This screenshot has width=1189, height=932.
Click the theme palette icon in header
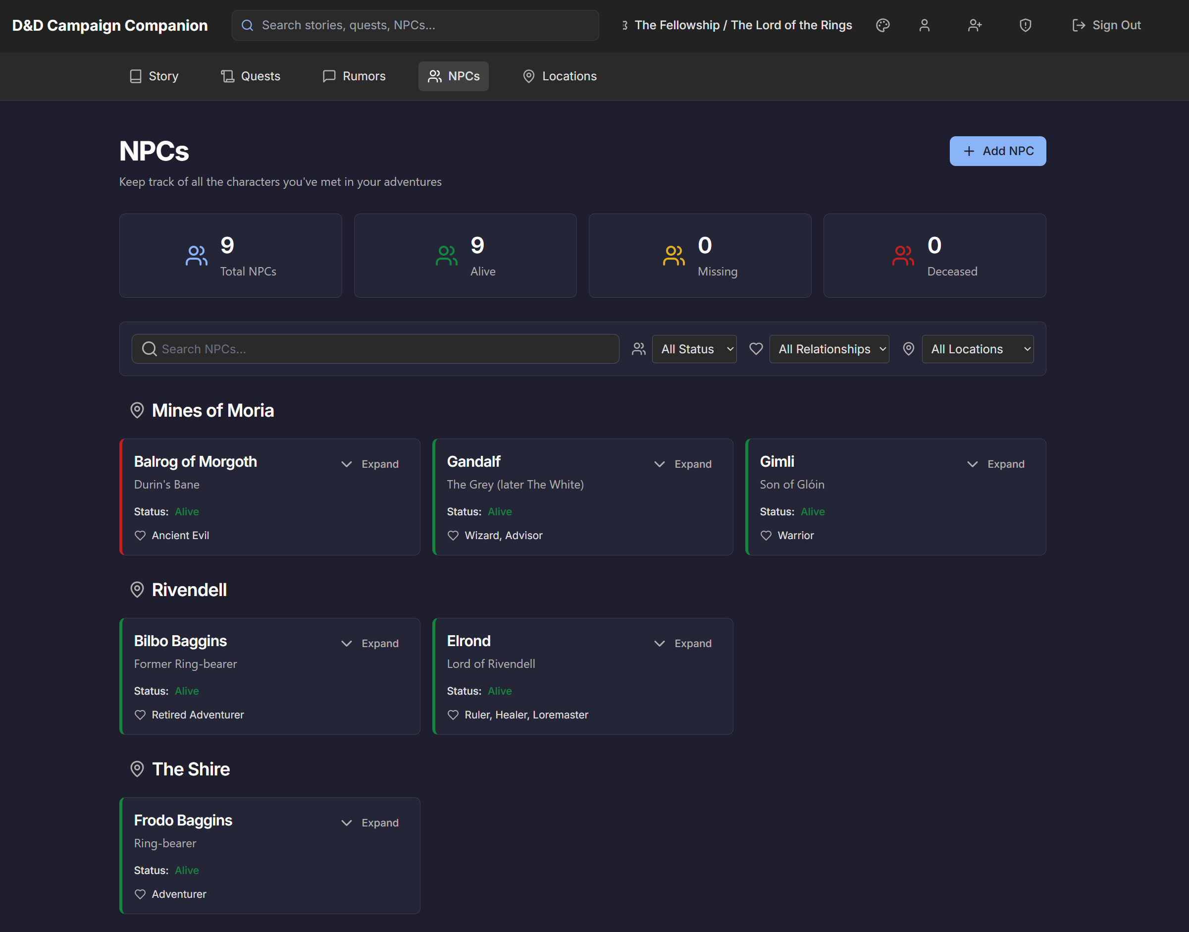click(882, 25)
